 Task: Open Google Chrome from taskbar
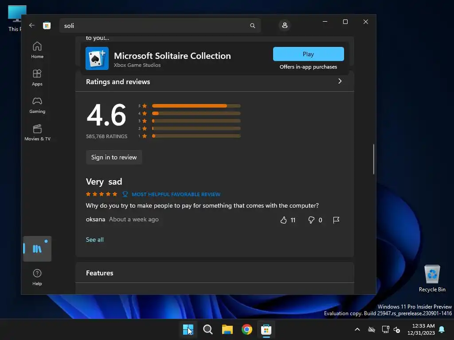tap(247, 329)
